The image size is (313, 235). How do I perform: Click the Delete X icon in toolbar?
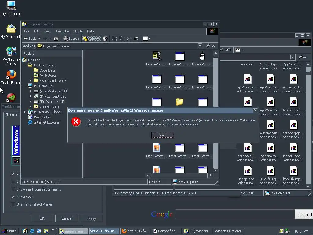click(x=129, y=39)
